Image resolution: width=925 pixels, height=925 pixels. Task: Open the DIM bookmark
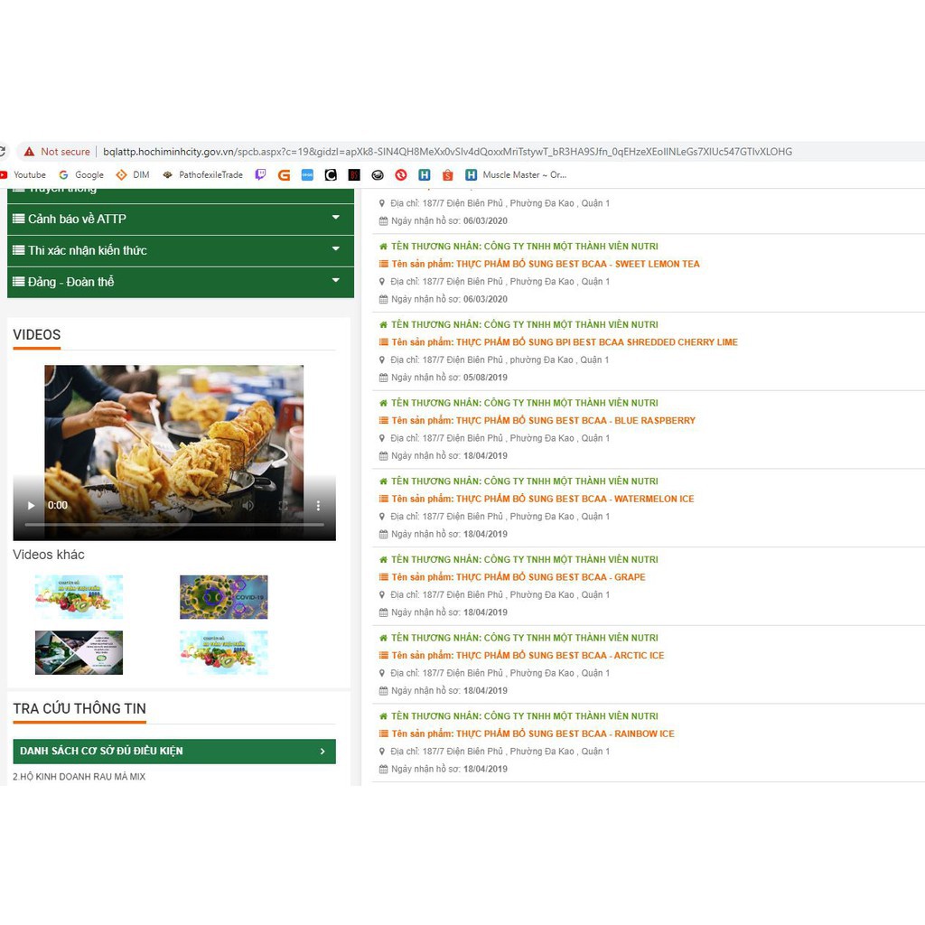click(133, 174)
